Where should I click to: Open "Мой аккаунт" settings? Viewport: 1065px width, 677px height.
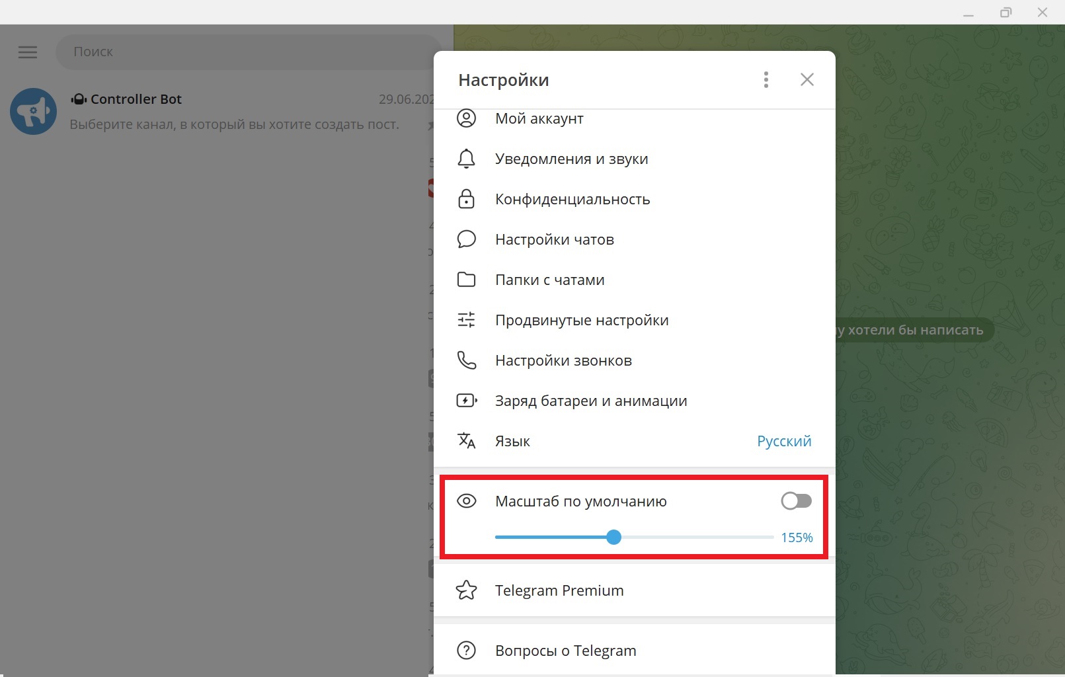(635, 118)
